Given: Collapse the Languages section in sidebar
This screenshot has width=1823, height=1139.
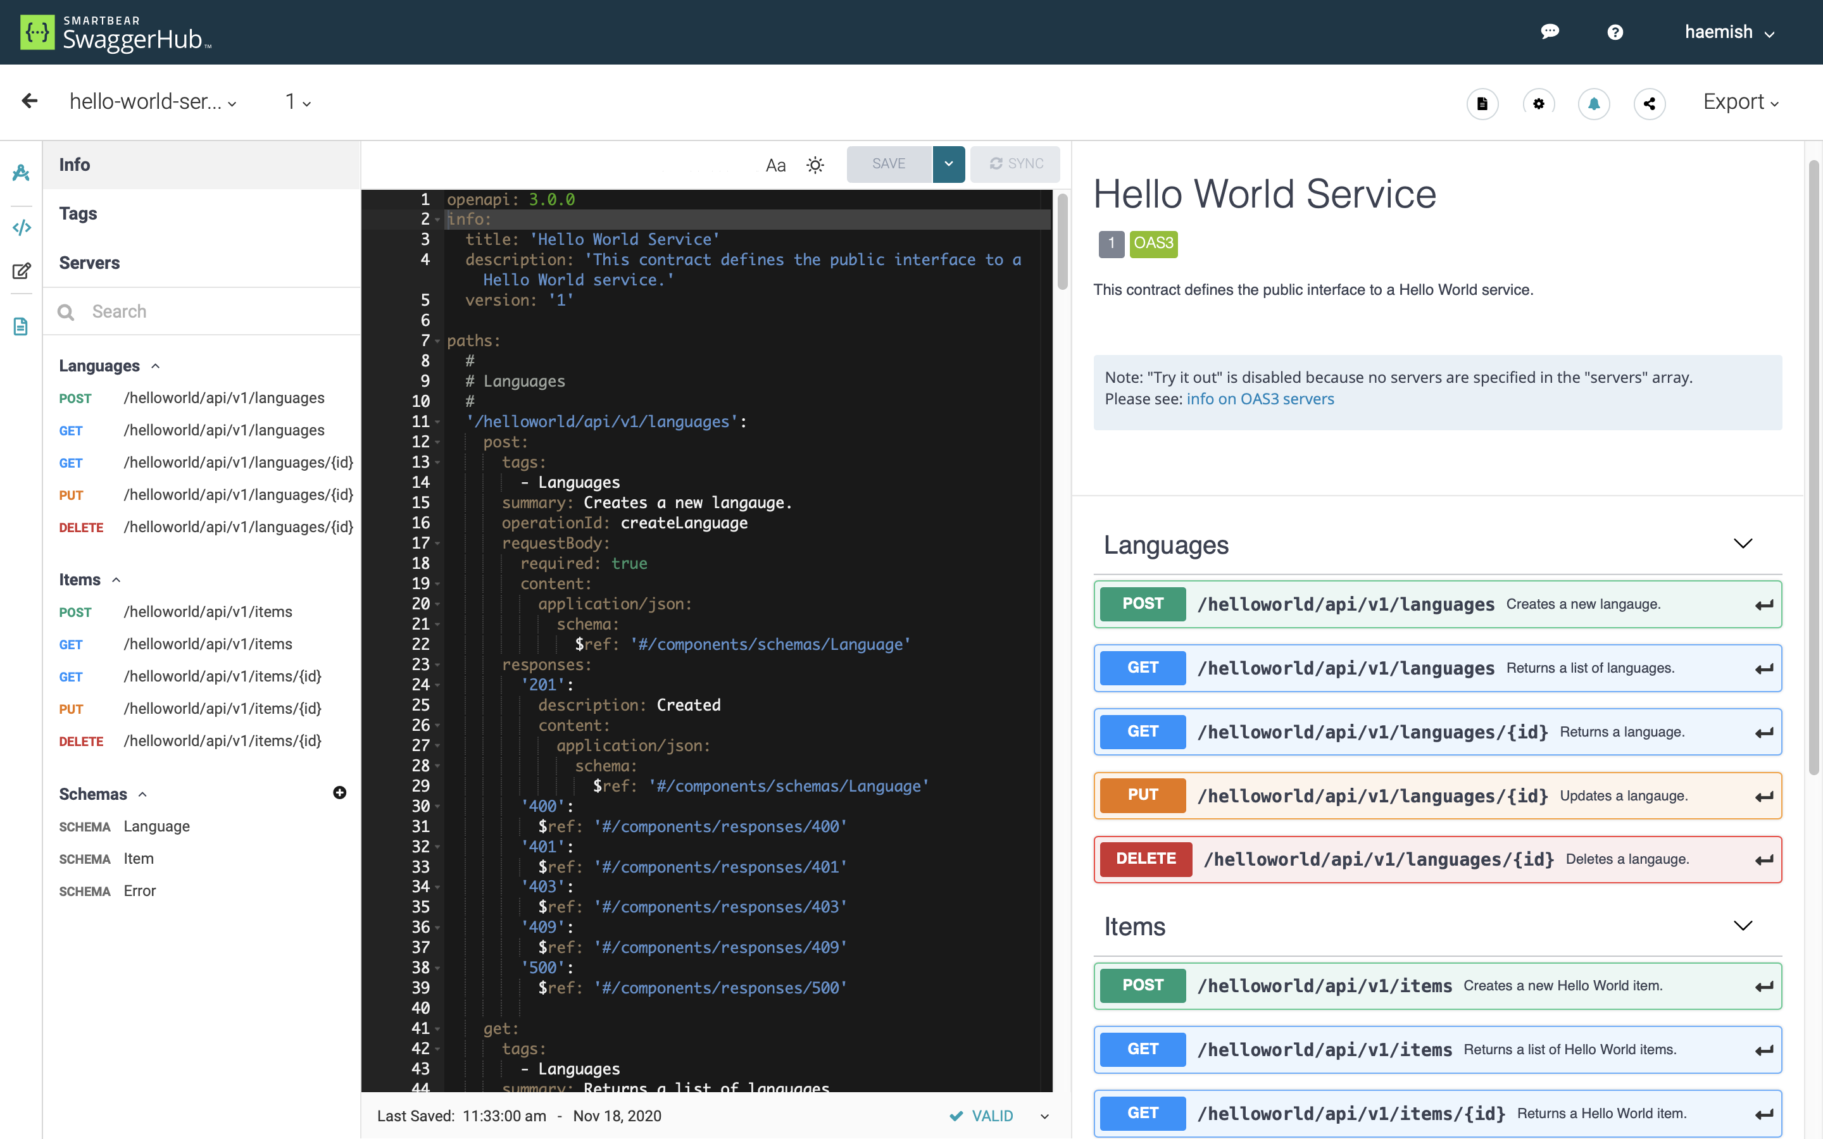Looking at the screenshot, I should click(x=156, y=365).
